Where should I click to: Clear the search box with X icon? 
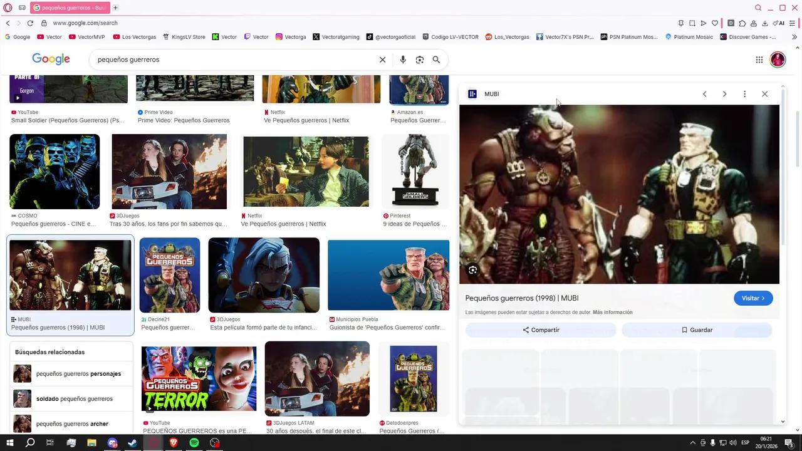(382, 60)
